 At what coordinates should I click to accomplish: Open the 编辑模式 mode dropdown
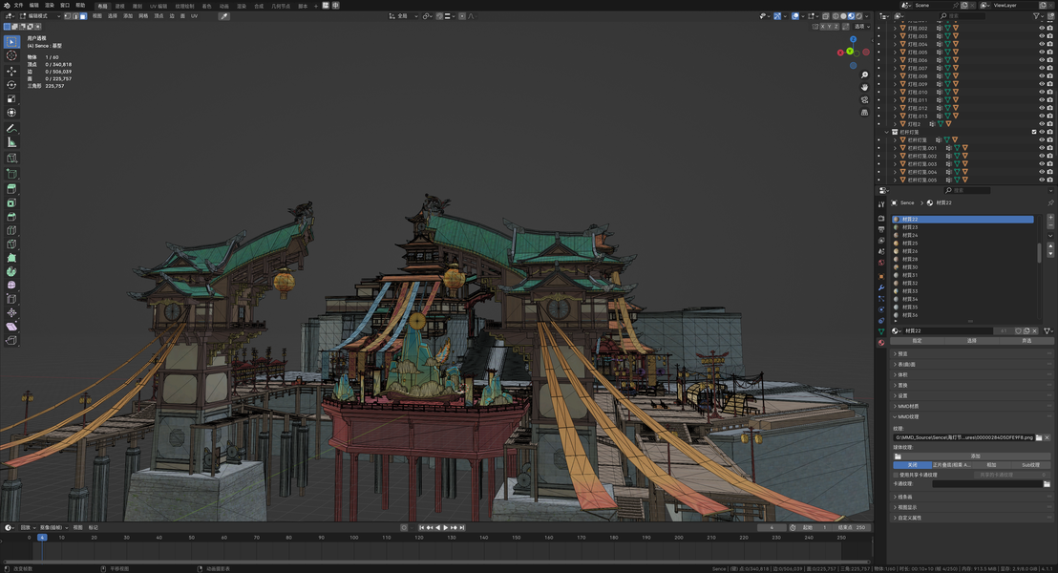point(40,15)
